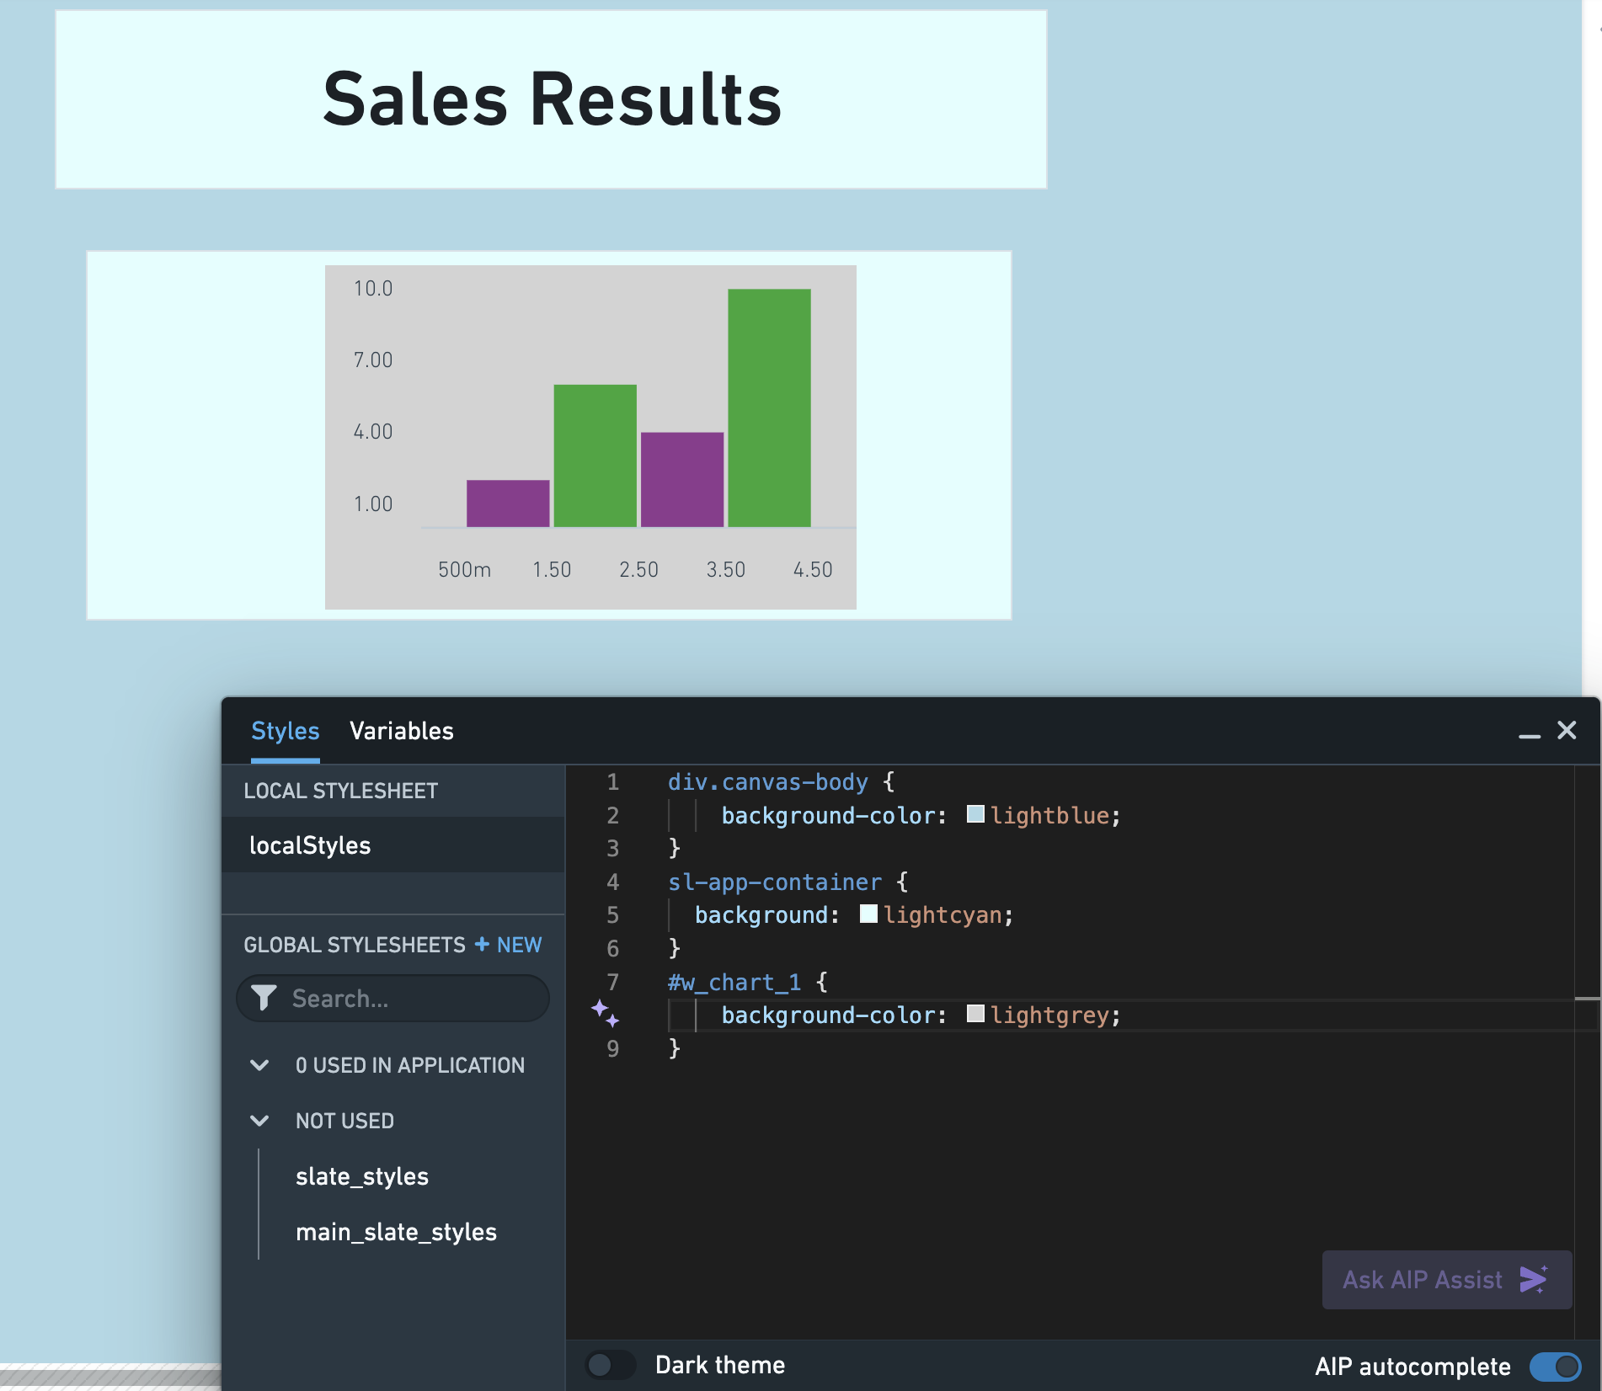1602x1391 pixels.
Task: Click the filter funnel icon
Action: tap(264, 998)
